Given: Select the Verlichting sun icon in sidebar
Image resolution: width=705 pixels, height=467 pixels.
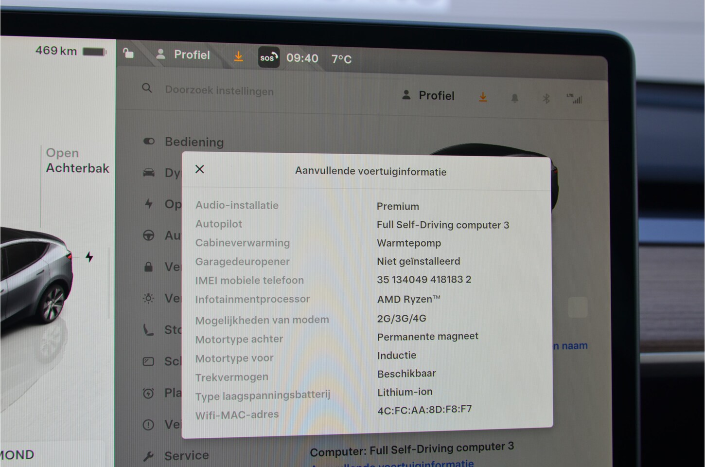Looking at the screenshot, I should coord(149,298).
